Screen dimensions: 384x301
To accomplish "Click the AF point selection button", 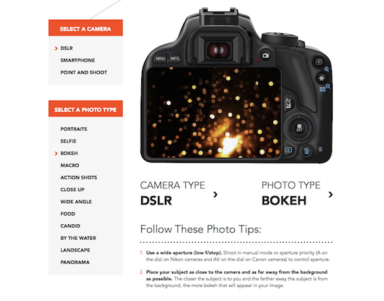I will tap(318, 62).
